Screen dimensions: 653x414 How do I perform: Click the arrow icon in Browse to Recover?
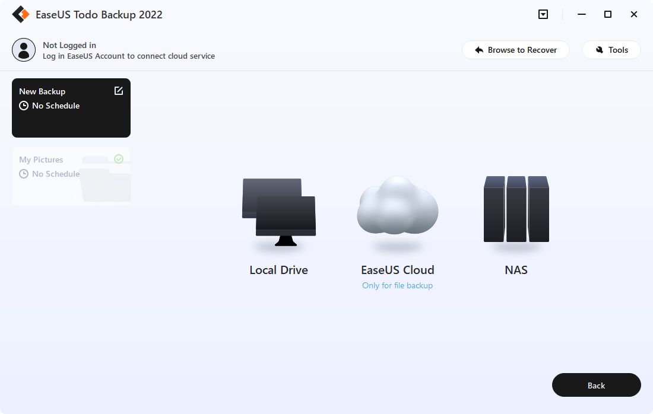click(480, 50)
